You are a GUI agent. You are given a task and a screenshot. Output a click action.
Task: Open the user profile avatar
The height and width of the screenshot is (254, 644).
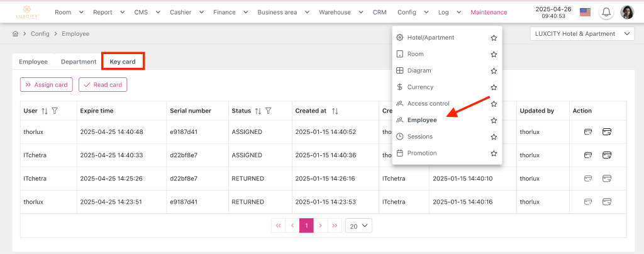point(627,12)
